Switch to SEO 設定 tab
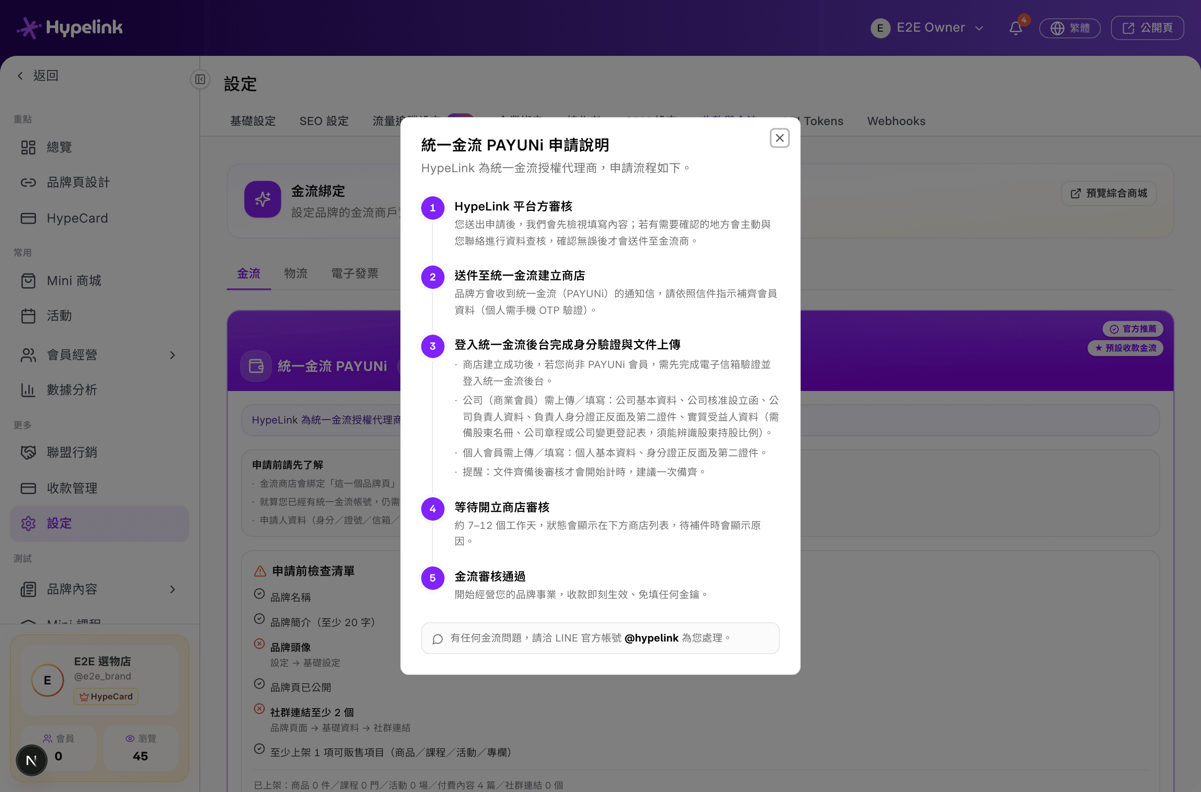Screen dimensions: 1201x792 (324, 121)
